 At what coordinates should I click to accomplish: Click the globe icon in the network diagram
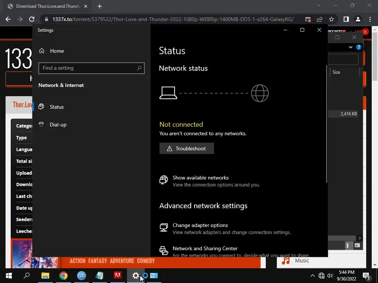tap(260, 93)
